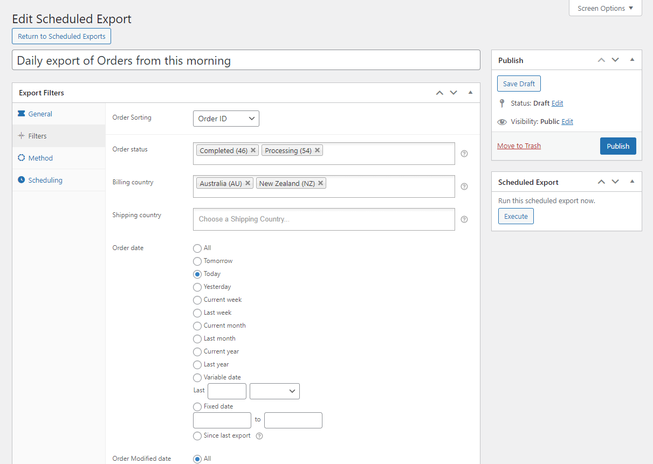
Task: Click help icon next to Shipping country
Action: point(464,219)
